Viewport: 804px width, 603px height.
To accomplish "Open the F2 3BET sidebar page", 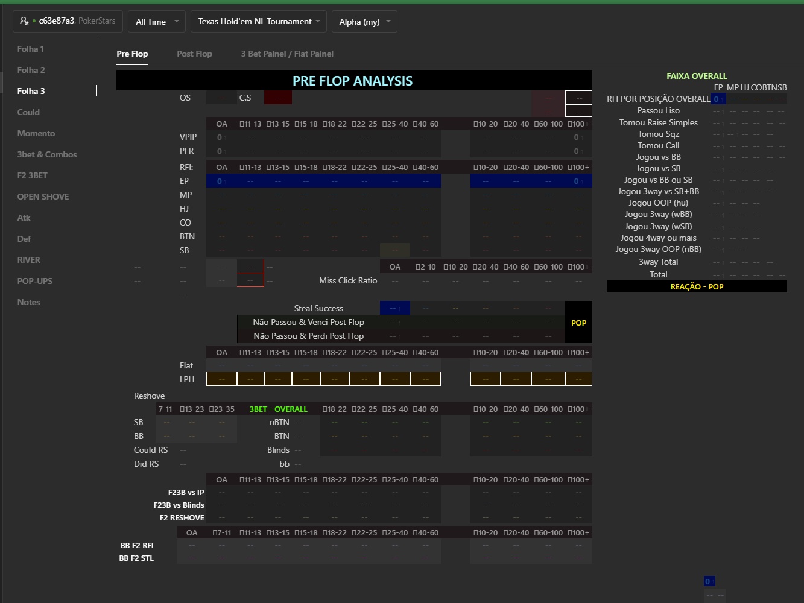I will click(x=33, y=175).
